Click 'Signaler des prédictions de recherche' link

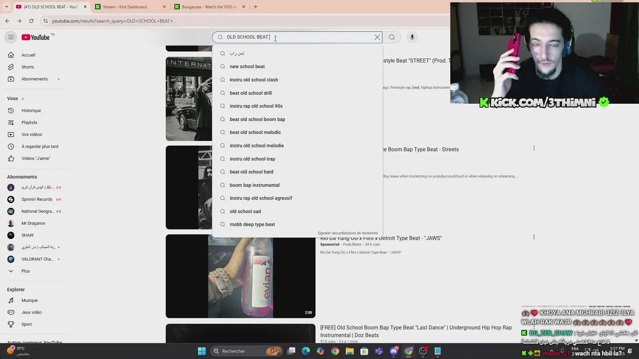tap(347, 233)
